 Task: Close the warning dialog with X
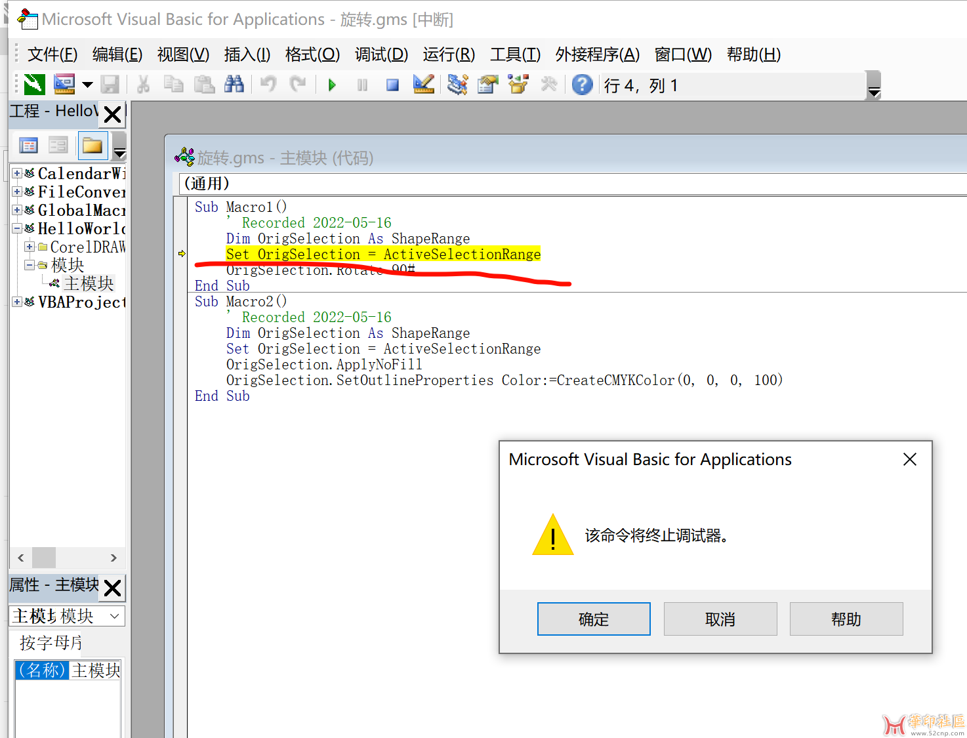[909, 459]
